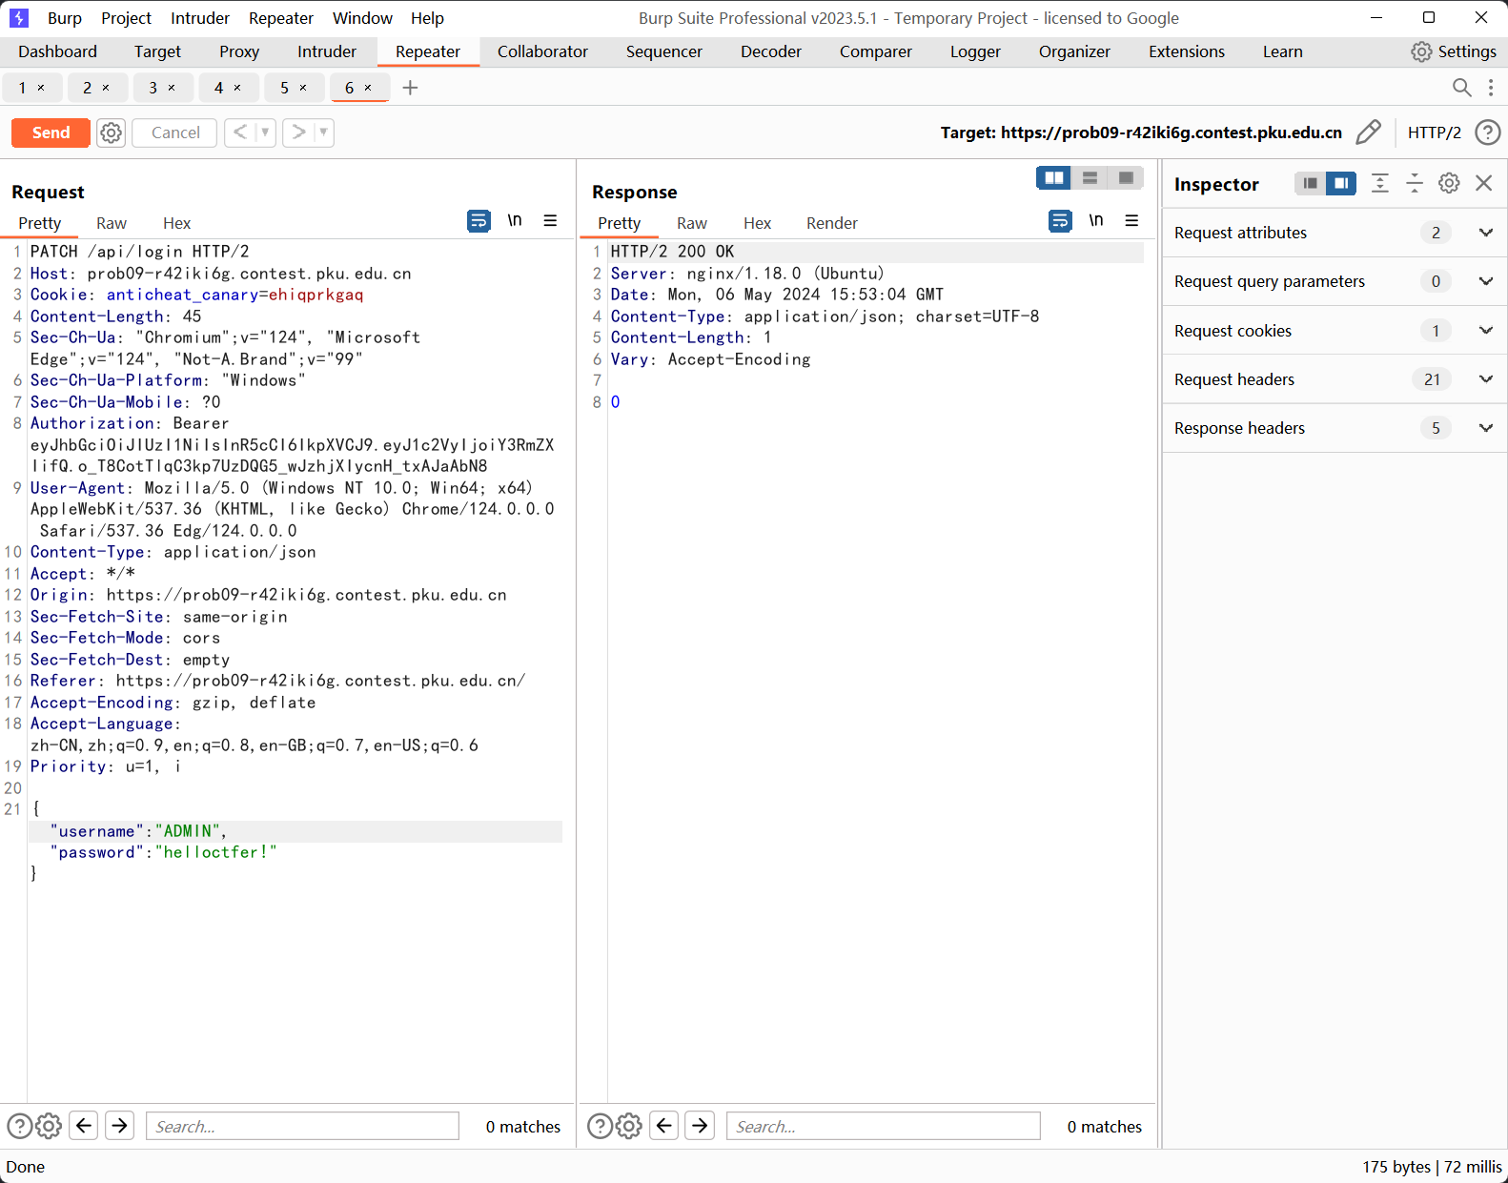Search Repeater tabs magnifier icon

1461,88
